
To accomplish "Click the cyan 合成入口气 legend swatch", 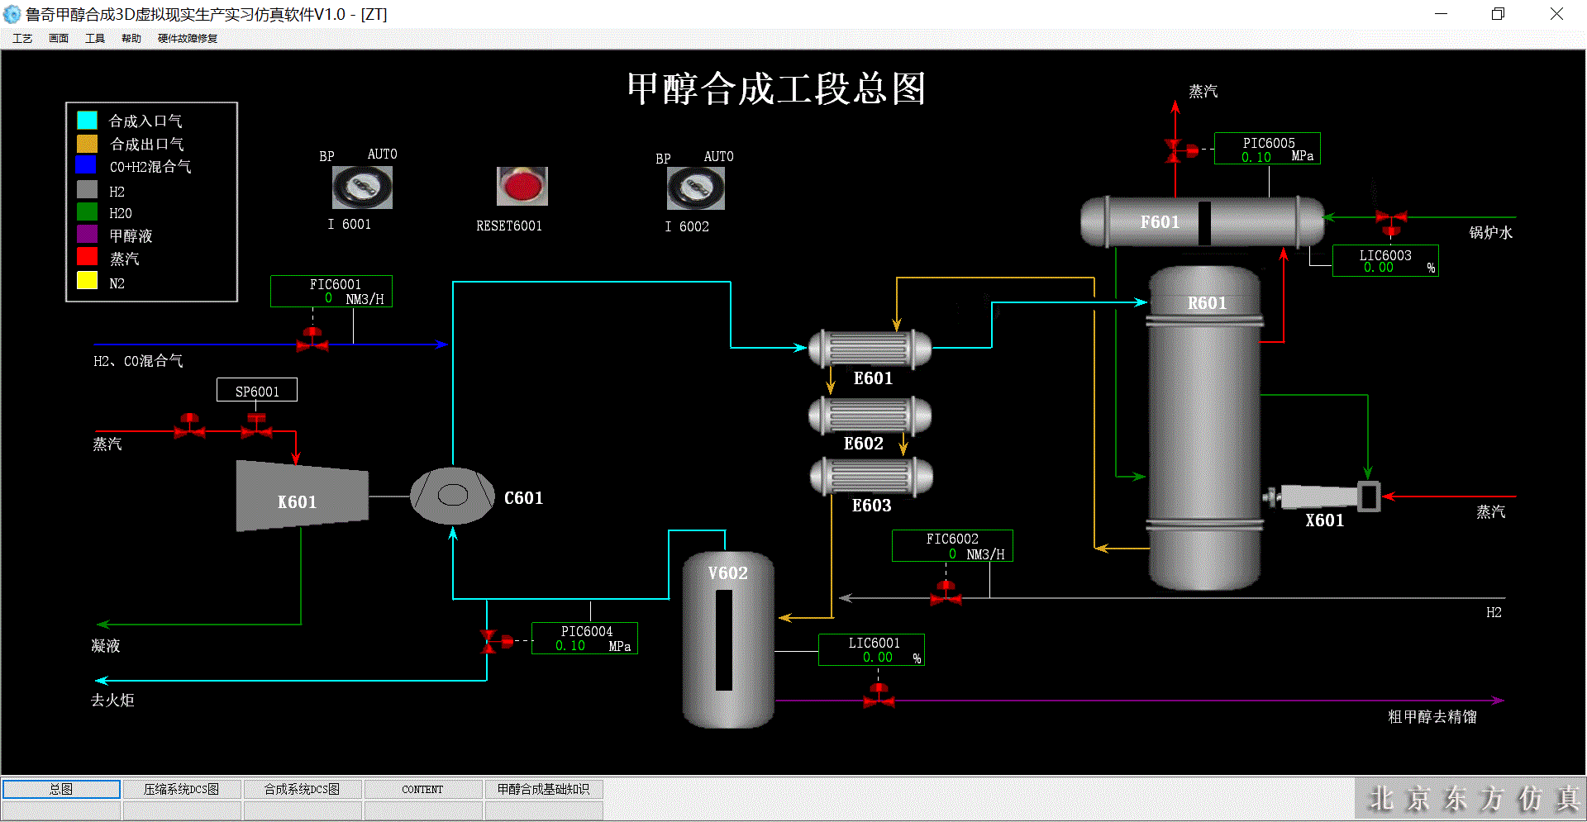I will pyautogui.click(x=87, y=121).
